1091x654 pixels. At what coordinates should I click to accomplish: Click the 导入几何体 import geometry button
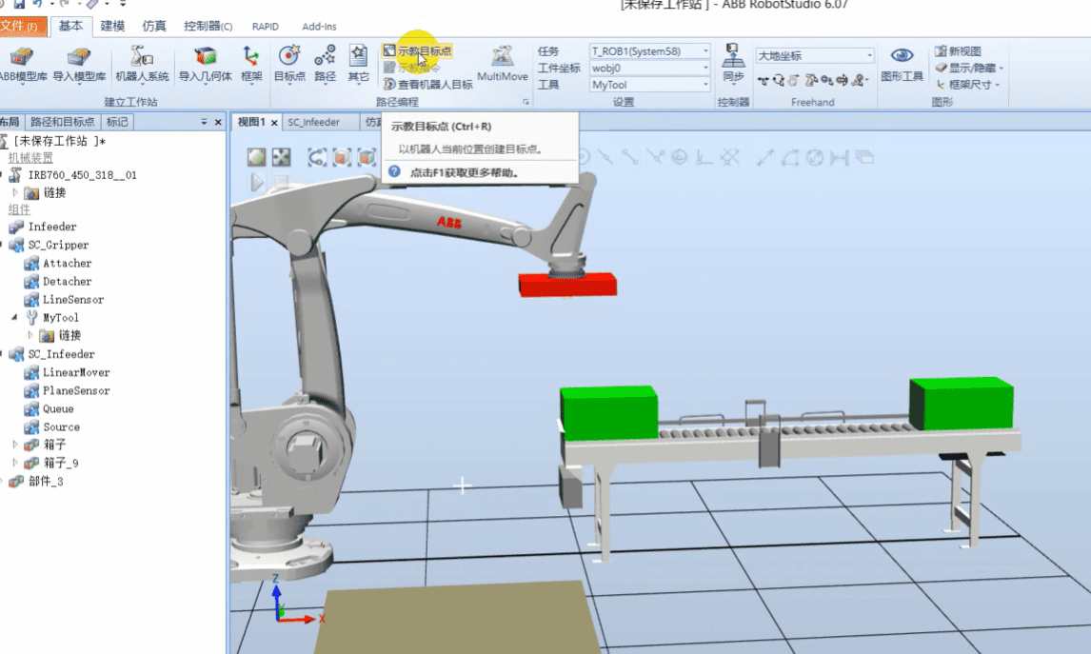pyautogui.click(x=205, y=64)
